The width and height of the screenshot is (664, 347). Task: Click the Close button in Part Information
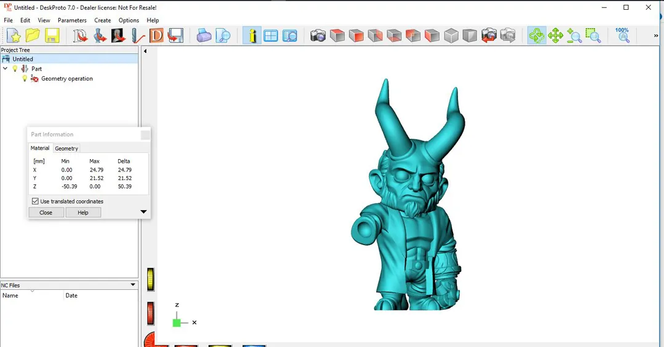coord(45,212)
